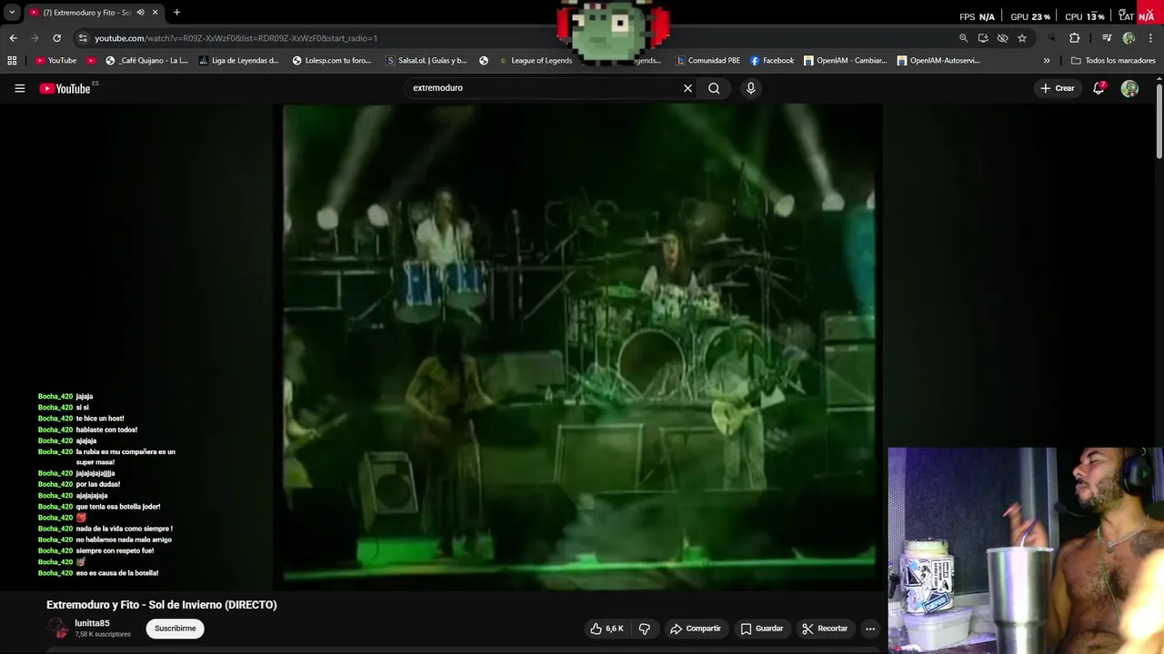Viewport: 1164px width, 654px height.
Task: Bookmark this page with the star icon
Action: pyautogui.click(x=1022, y=38)
